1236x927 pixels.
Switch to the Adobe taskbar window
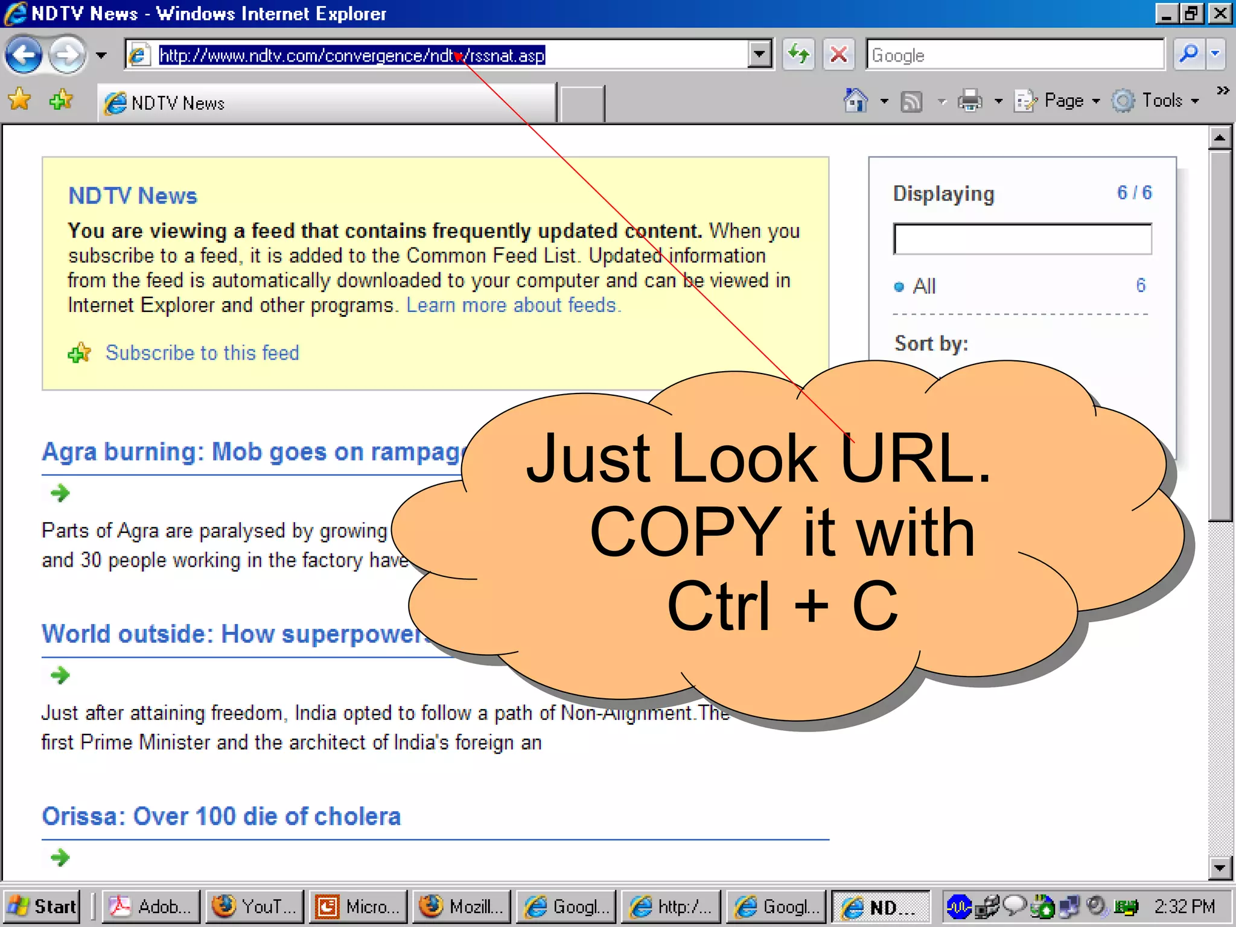tap(150, 906)
